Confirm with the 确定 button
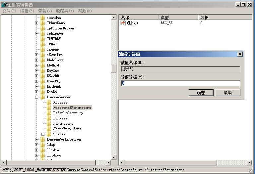The height and width of the screenshot is (174, 255). tap(201, 93)
